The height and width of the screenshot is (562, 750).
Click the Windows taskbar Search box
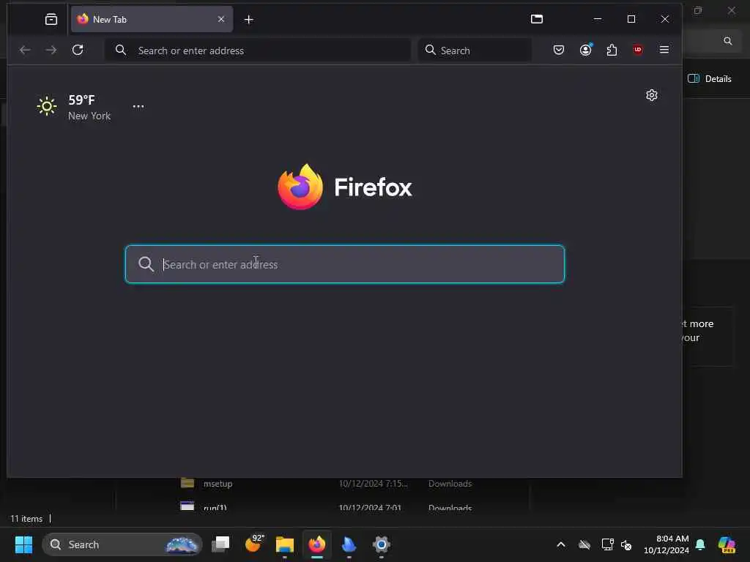point(122,544)
